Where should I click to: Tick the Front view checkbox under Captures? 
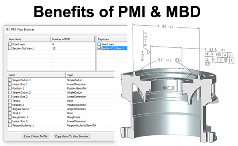pyautogui.click(x=99, y=44)
